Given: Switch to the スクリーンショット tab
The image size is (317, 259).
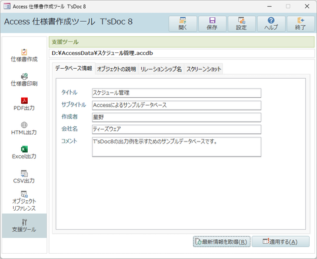Looking at the screenshot, I should click(203, 69).
